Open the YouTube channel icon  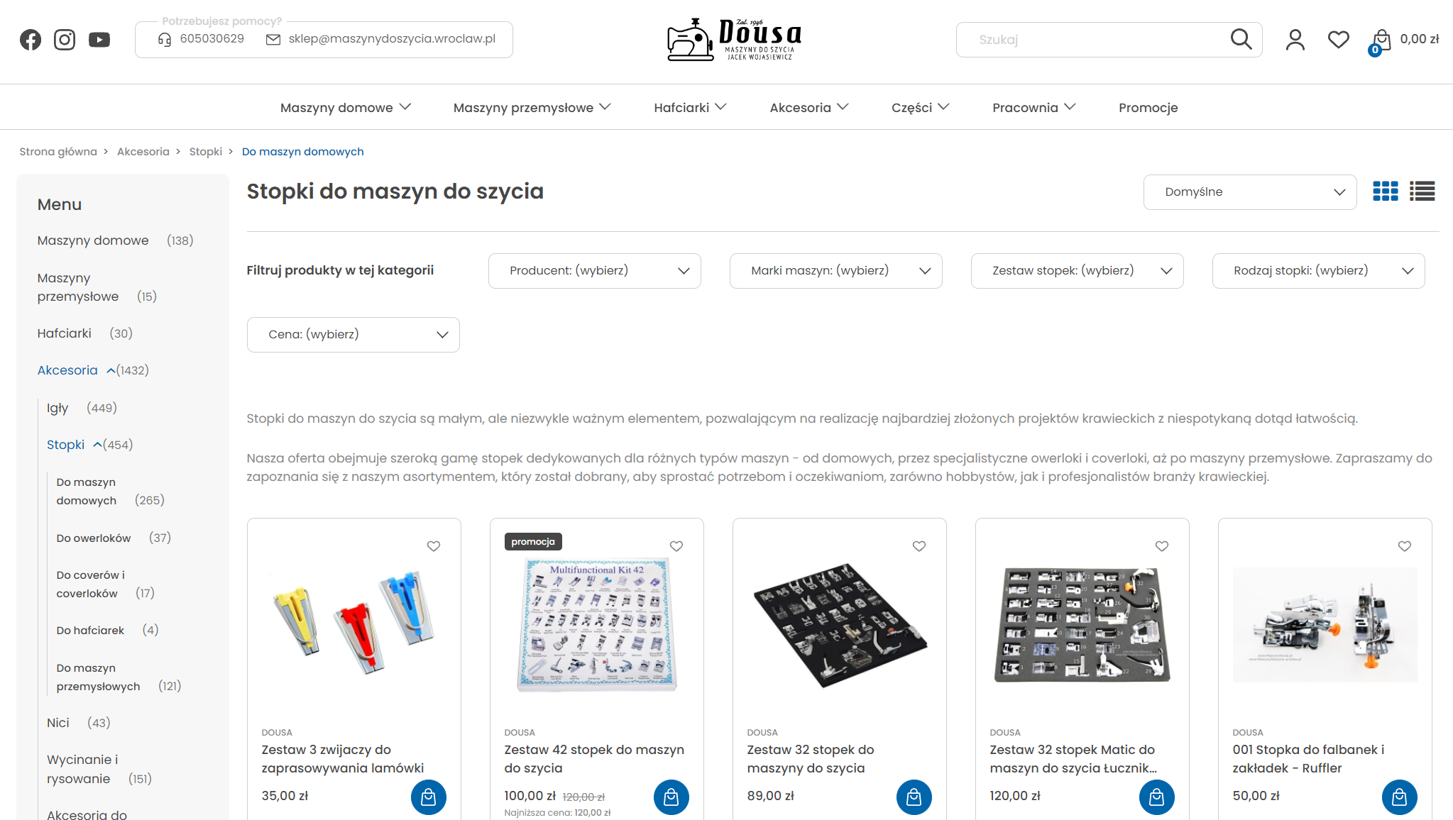tap(99, 40)
